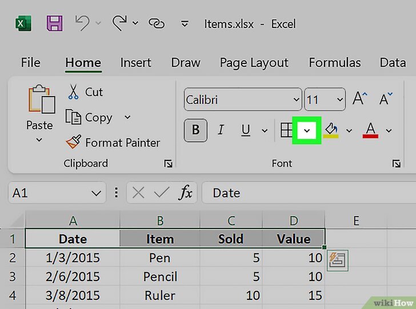This screenshot has height=309, width=416.
Task: Apply the red font color swatch
Action: [x=370, y=131]
